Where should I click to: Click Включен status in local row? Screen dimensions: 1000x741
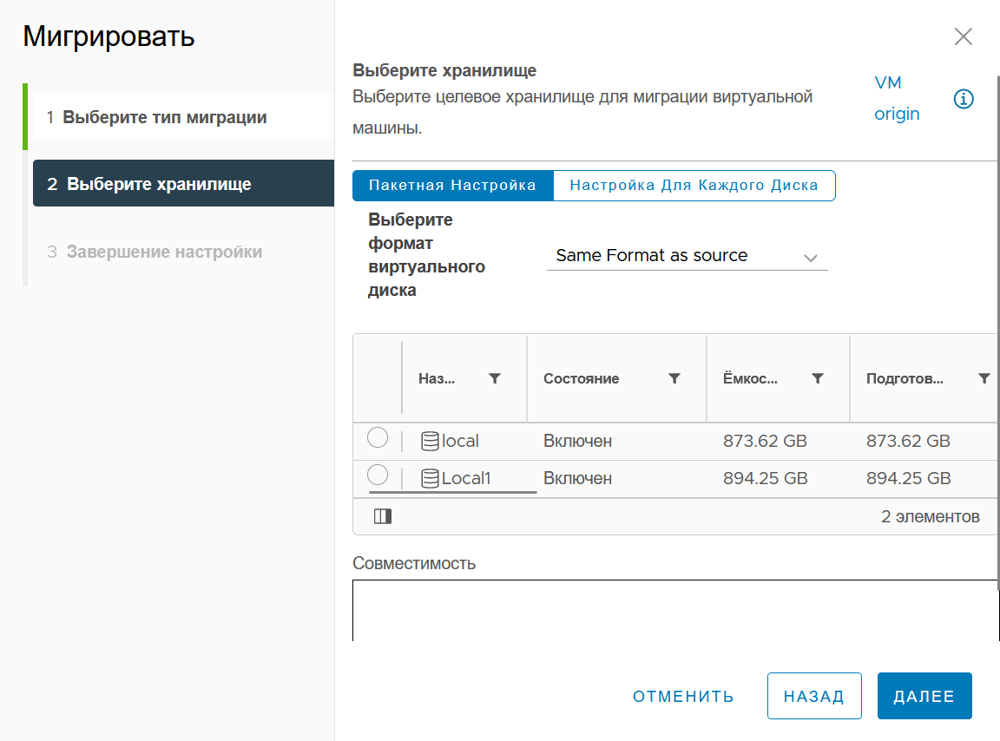click(x=577, y=441)
